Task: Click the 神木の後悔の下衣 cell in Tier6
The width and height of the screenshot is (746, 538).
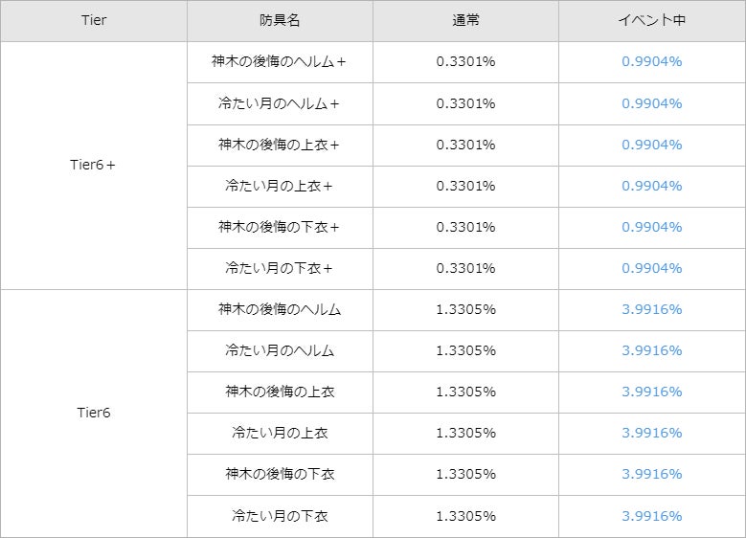Action: (x=280, y=474)
